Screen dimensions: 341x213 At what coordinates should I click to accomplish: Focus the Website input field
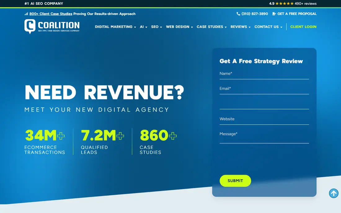pyautogui.click(x=264, y=119)
